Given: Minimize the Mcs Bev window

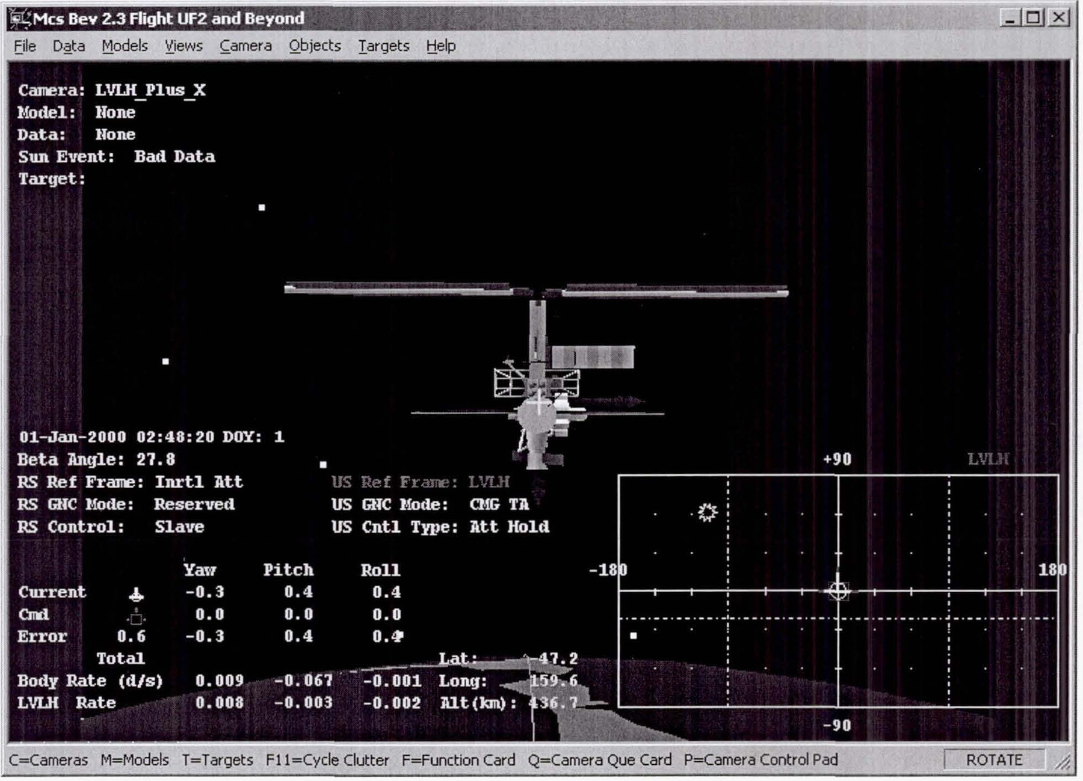Looking at the screenshot, I should coord(1010,17).
